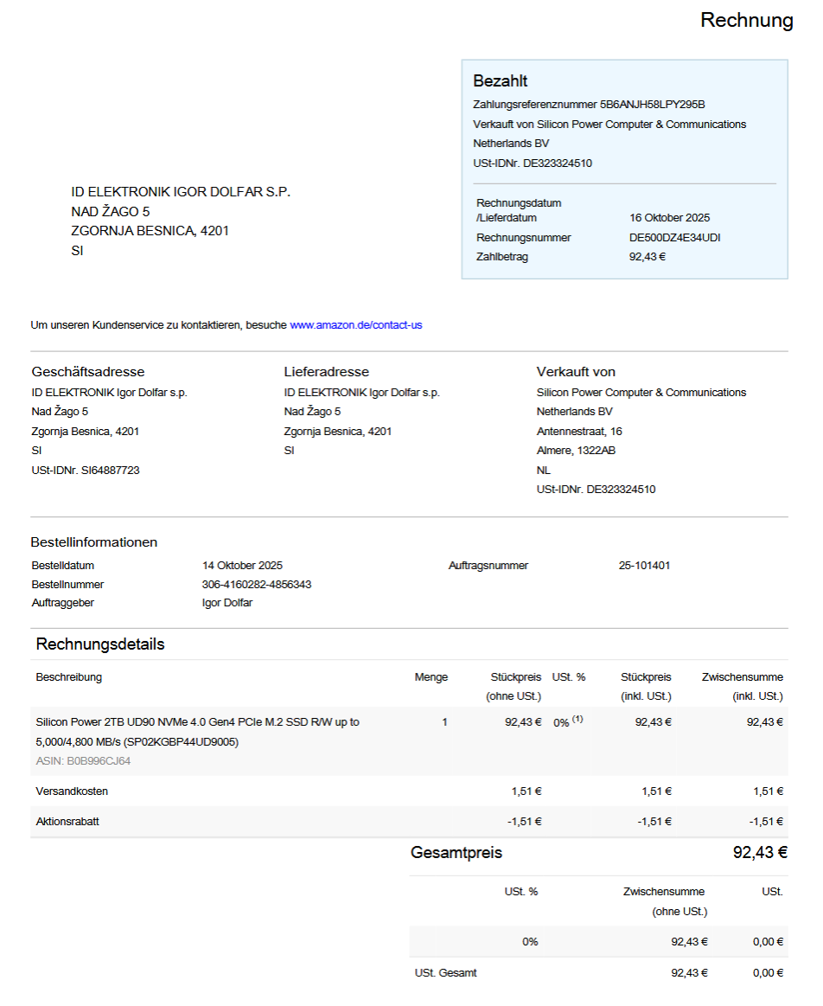Click Auftragsnummer value 25-101401

pos(644,566)
